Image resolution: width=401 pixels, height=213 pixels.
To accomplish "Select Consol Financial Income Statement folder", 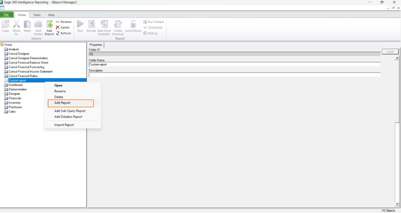I will pyautogui.click(x=31, y=71).
